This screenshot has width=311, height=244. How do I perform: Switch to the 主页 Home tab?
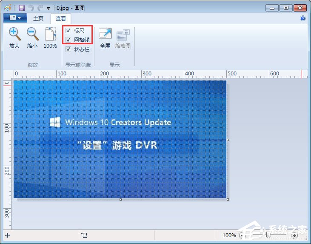coord(38,18)
